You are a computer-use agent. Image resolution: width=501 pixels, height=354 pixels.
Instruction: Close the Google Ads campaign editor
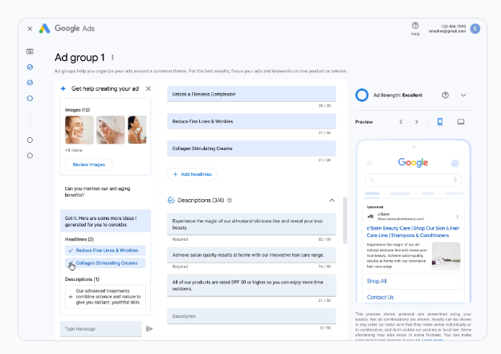tap(30, 29)
